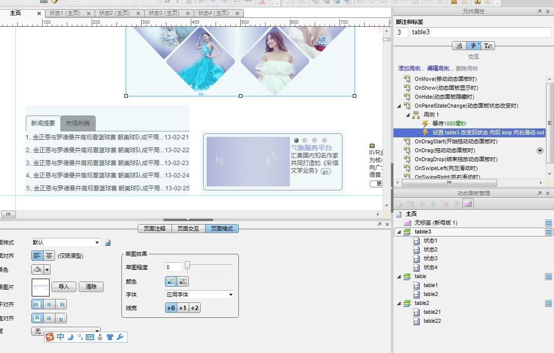
Task: Click the OnShow event icon
Action: [x=407, y=88]
